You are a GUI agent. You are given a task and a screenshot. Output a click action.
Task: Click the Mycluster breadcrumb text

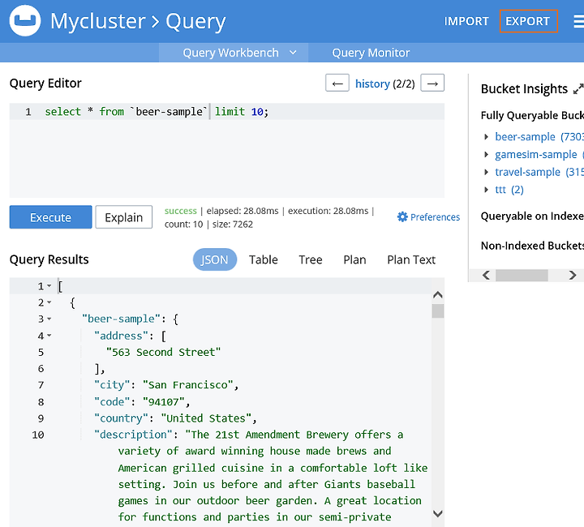click(x=97, y=21)
